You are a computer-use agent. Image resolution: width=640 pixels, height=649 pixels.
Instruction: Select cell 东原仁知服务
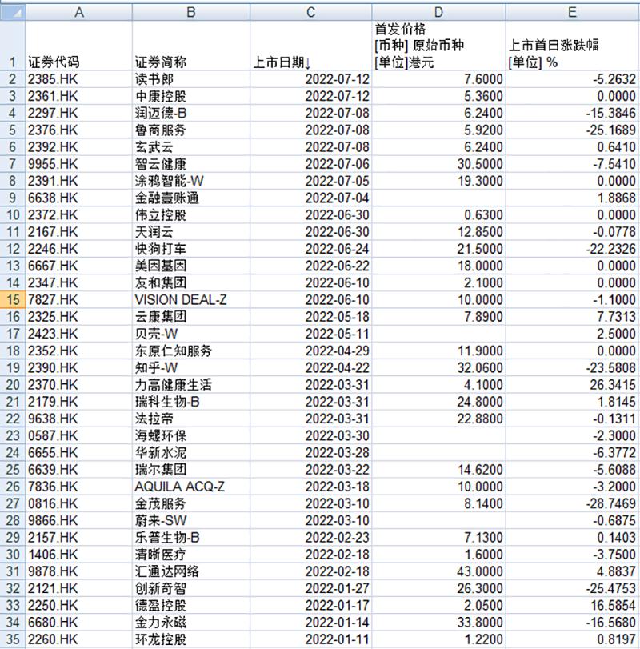(x=191, y=351)
